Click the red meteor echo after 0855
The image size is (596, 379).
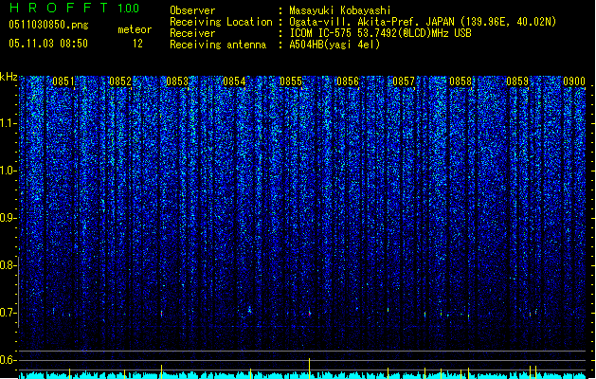click(x=310, y=314)
